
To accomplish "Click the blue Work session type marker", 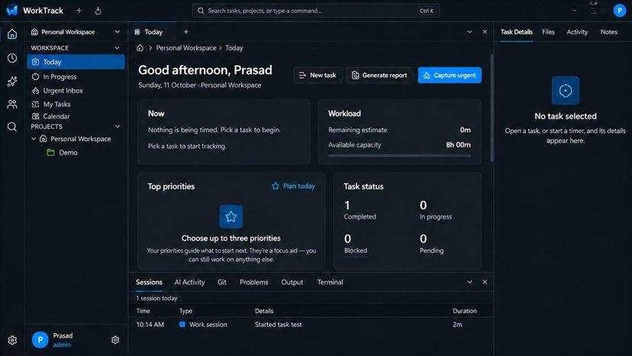I will point(182,324).
